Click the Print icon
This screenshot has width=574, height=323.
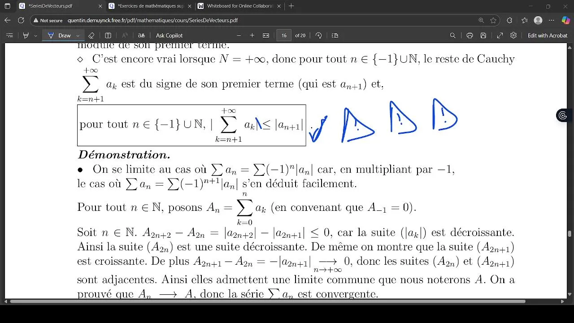470,35
